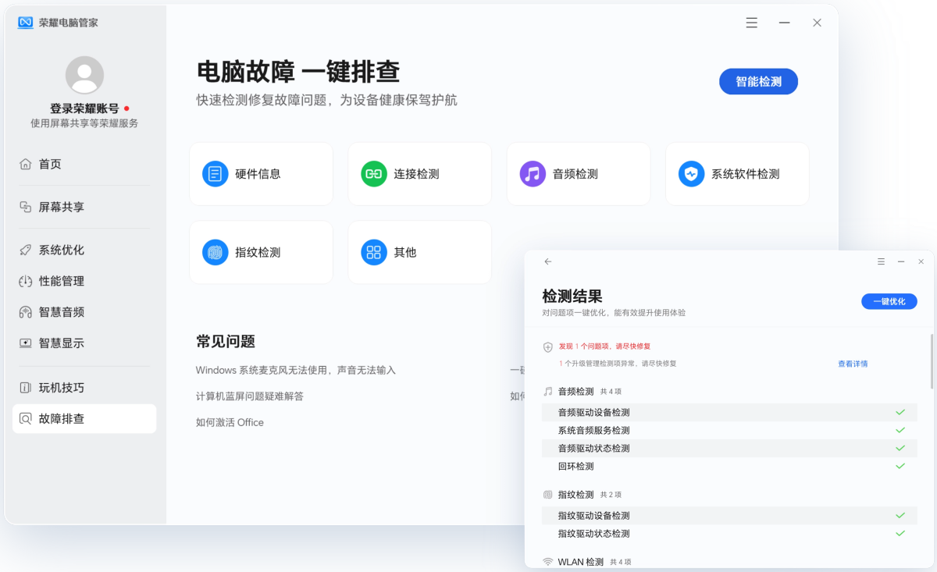Go to 性能管理 sidebar item

coord(84,281)
